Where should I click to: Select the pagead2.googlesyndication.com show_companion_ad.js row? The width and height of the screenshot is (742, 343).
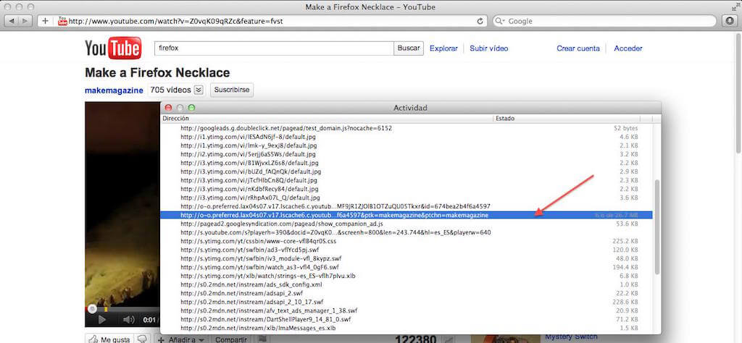(407, 224)
